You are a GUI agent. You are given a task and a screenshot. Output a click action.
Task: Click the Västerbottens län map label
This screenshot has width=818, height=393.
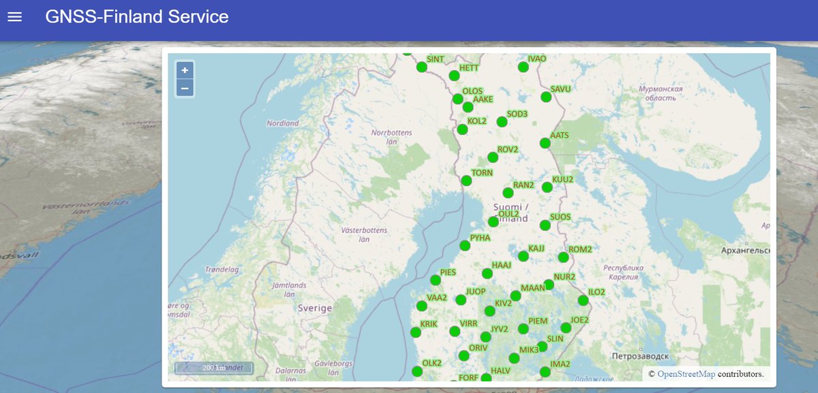coord(364,234)
